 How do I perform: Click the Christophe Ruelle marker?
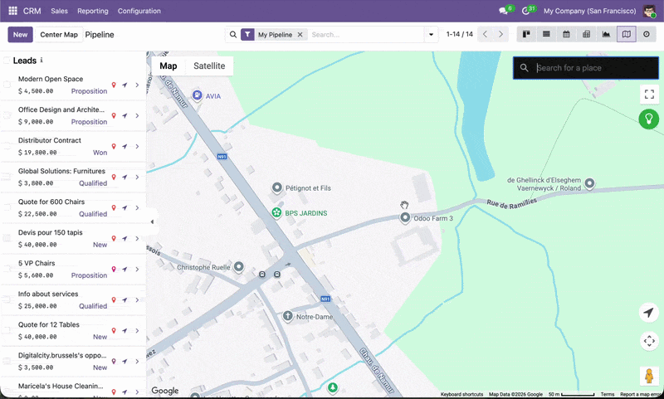click(239, 266)
